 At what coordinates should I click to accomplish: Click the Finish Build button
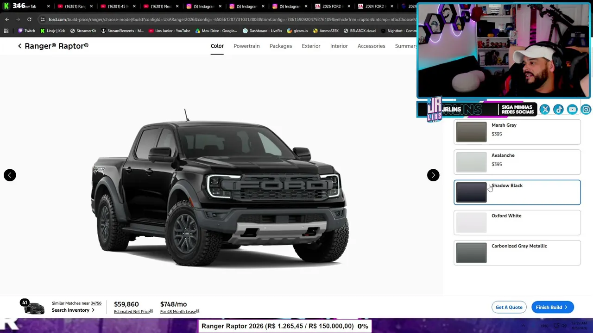(552, 307)
